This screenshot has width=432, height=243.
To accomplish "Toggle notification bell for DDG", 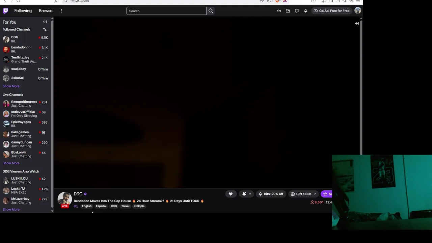I will coord(244,194).
